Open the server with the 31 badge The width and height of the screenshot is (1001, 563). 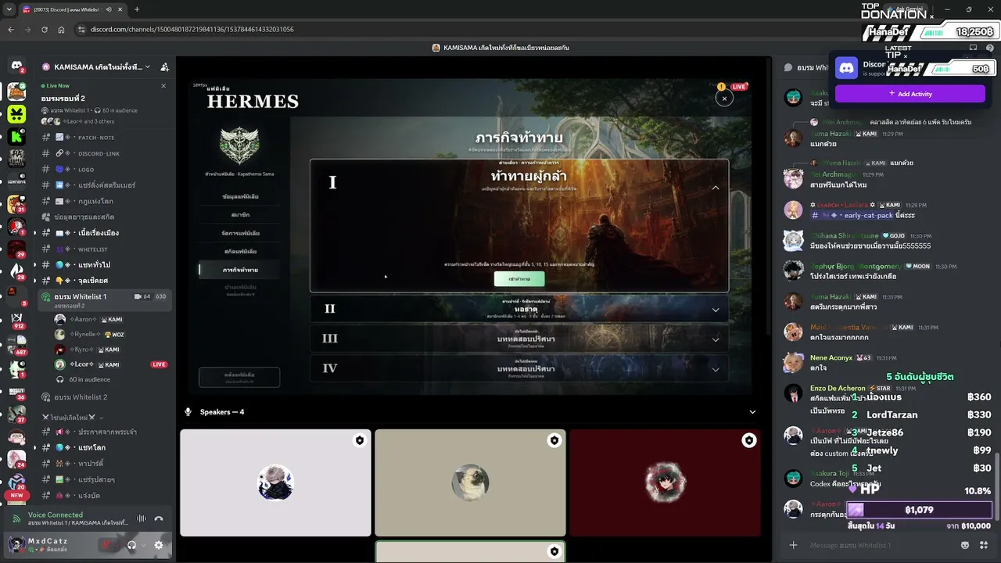[x=16, y=205]
